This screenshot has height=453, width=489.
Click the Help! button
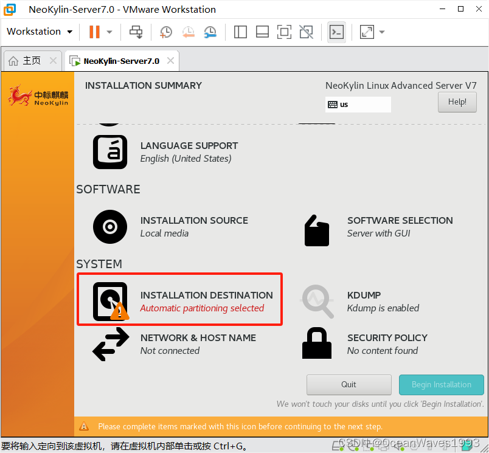point(457,102)
